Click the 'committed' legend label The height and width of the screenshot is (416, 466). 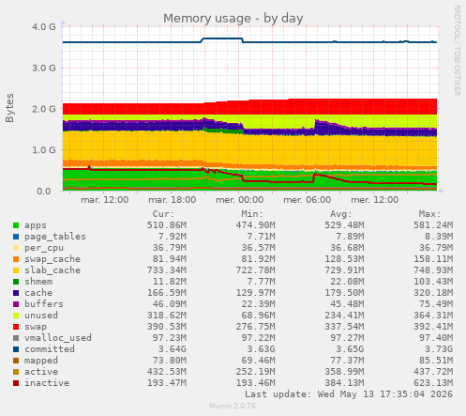coord(50,349)
